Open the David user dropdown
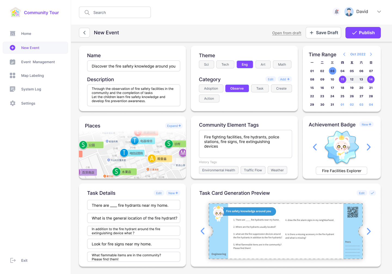 pyautogui.click(x=379, y=12)
